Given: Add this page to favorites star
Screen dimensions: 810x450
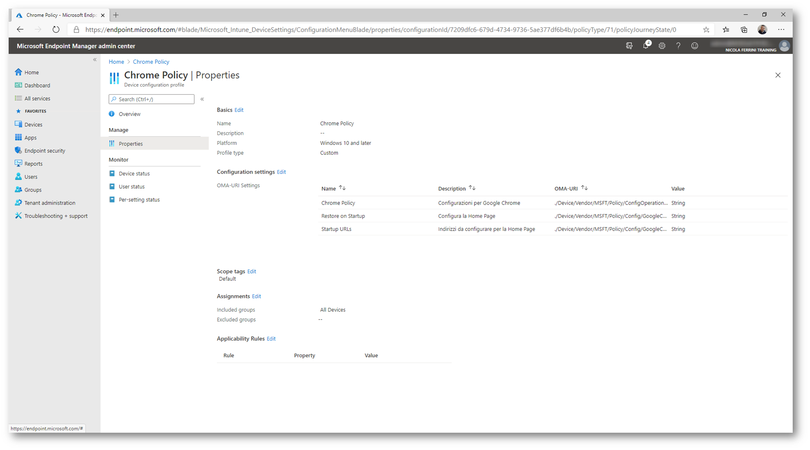Looking at the screenshot, I should pos(706,30).
